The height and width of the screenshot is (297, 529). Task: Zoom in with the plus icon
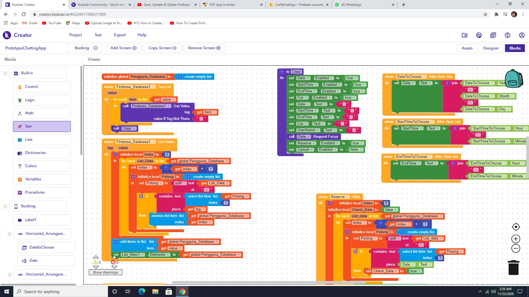pos(516,239)
